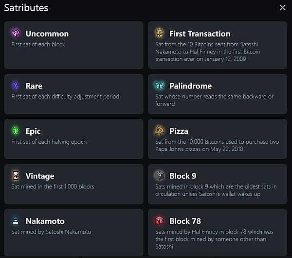Click the Vintage hourglass icon
This screenshot has height=258, width=292.
click(x=16, y=176)
